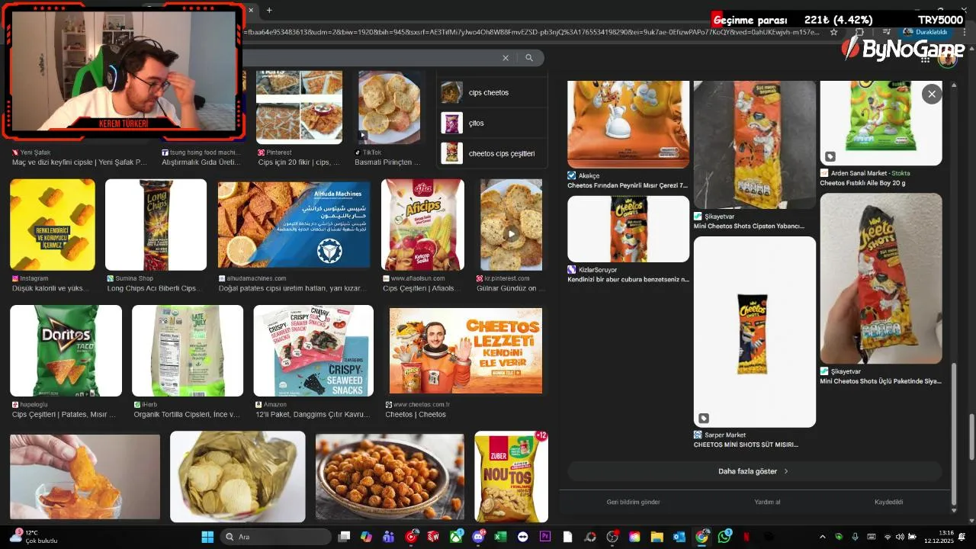976x549 pixels.
Task: Open the taskbar microphone indicator
Action: (855, 537)
